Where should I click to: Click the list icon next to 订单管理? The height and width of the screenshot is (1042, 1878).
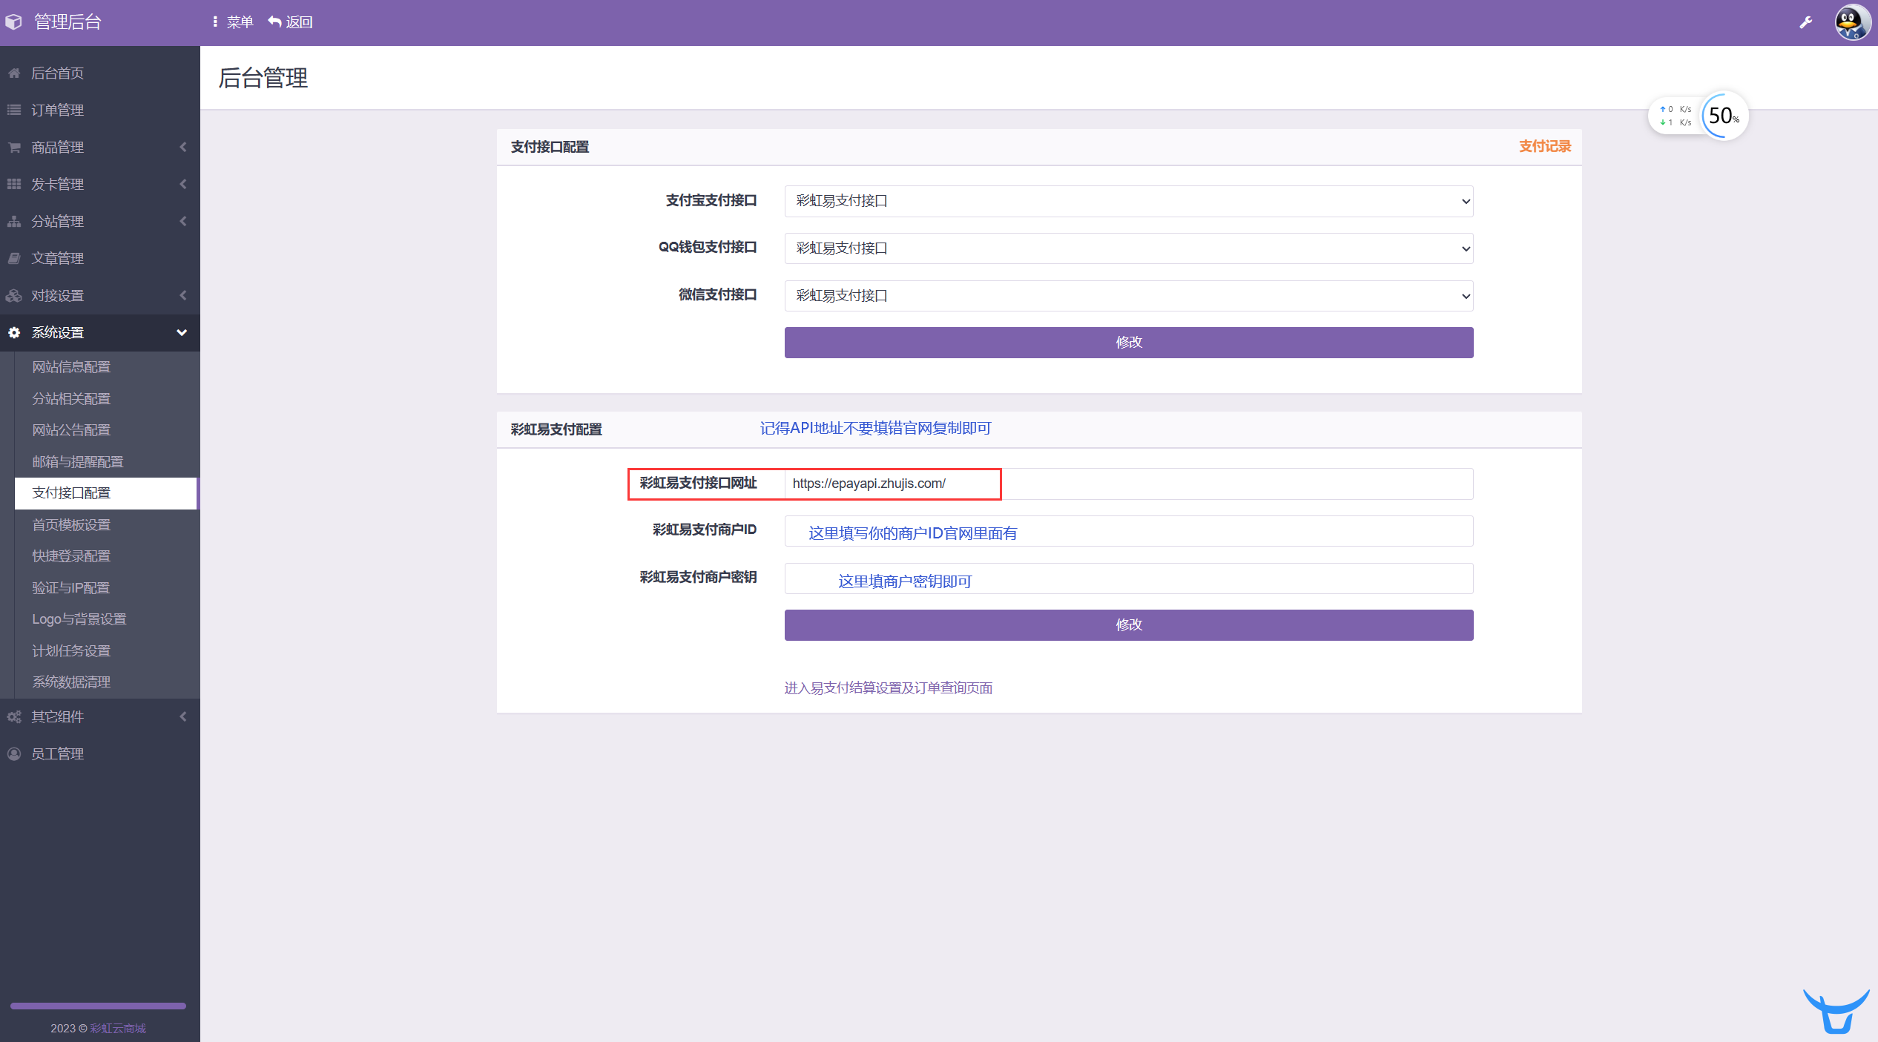pyautogui.click(x=14, y=110)
